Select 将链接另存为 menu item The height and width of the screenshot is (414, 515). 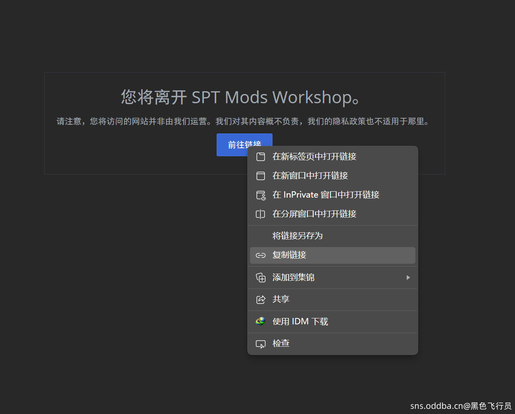[x=333, y=236]
